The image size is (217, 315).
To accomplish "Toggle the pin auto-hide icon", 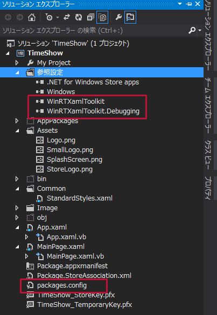I will [x=189, y=4].
